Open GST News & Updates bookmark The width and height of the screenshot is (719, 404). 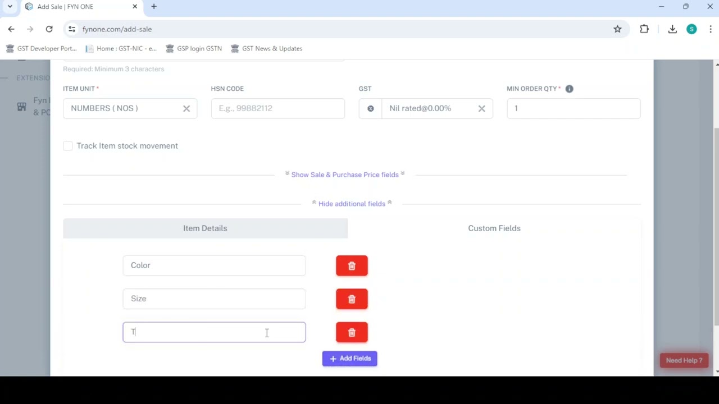pyautogui.click(x=267, y=49)
